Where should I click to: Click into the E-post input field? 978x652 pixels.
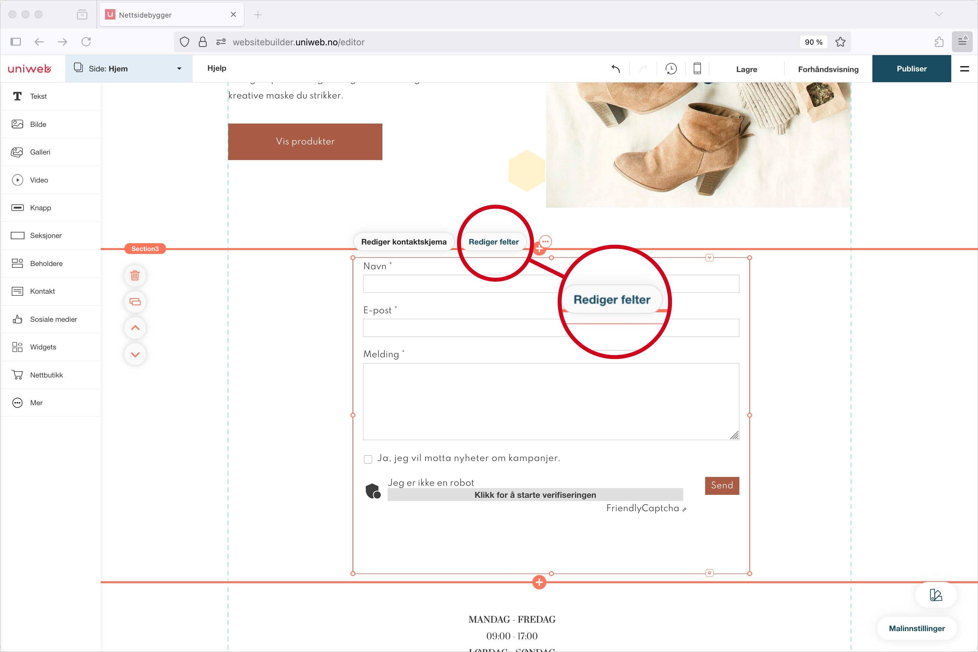[x=551, y=328]
